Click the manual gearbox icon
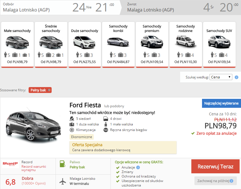Screen dimensions: 241x189 106,130
